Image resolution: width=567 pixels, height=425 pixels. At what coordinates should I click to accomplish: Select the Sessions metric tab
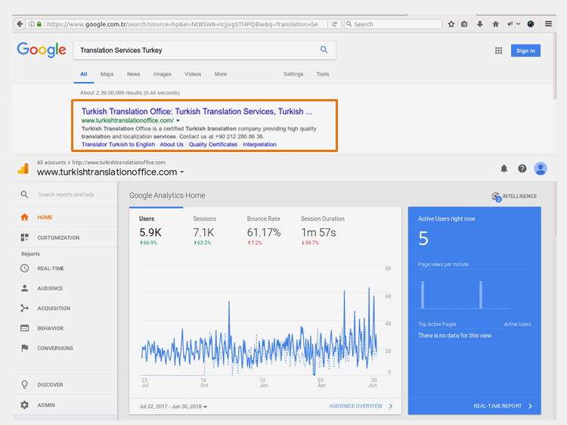coord(204,231)
